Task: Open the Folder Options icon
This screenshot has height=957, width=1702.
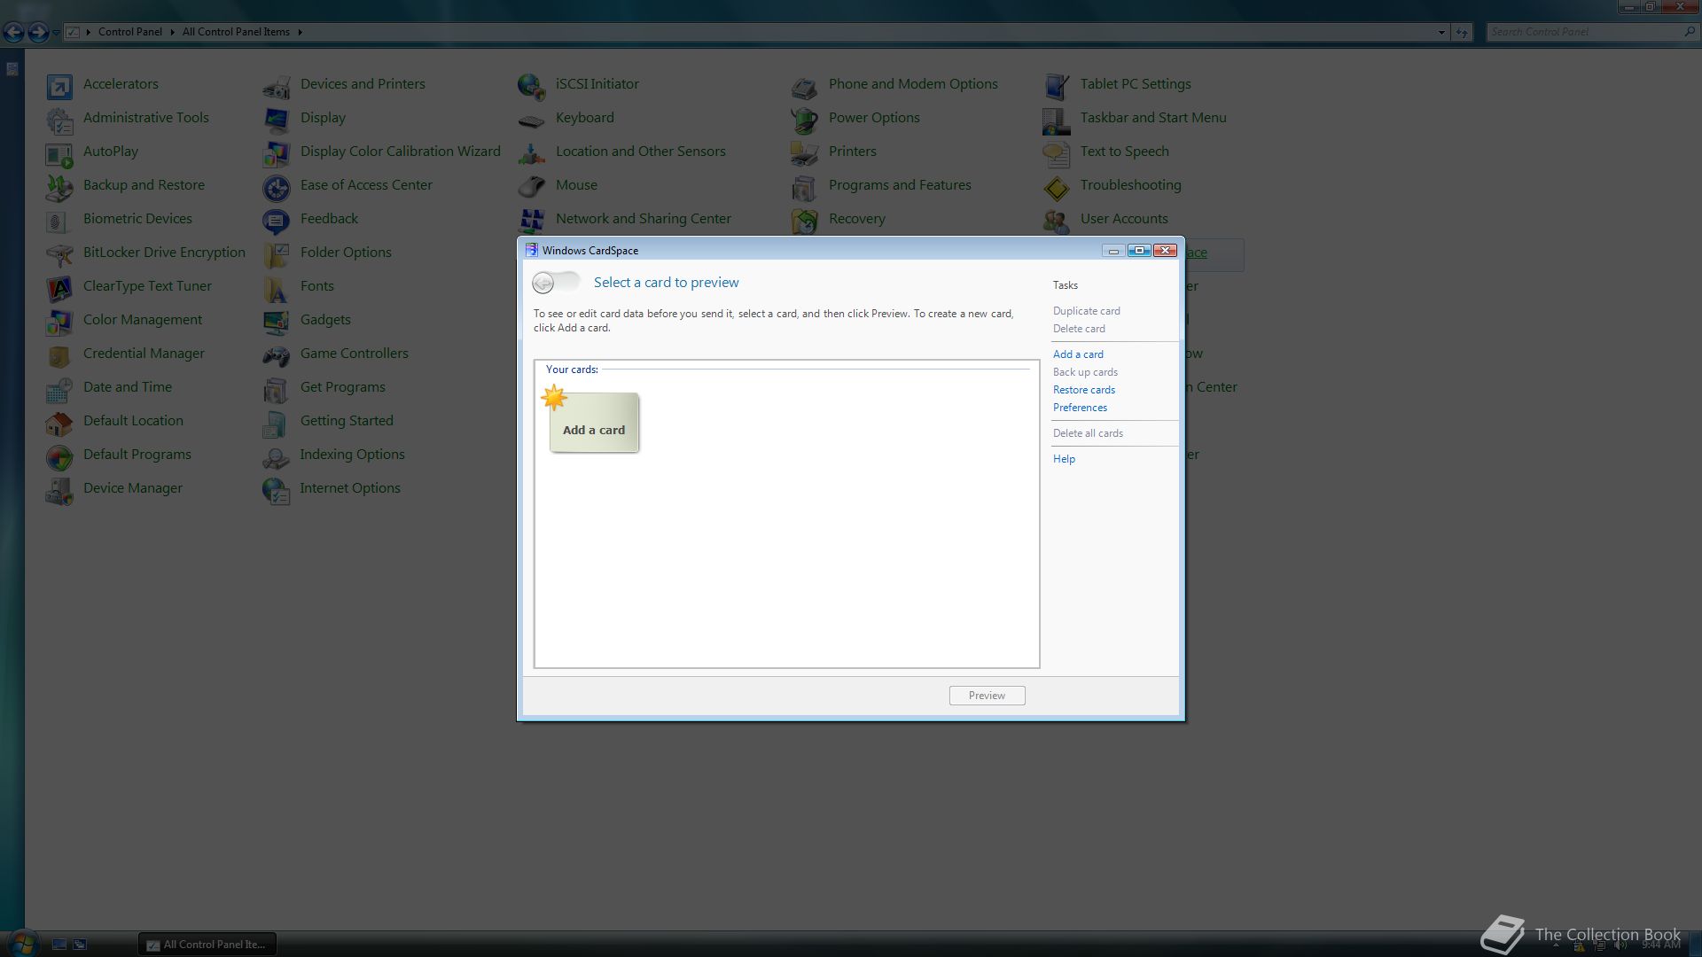Action: (277, 254)
